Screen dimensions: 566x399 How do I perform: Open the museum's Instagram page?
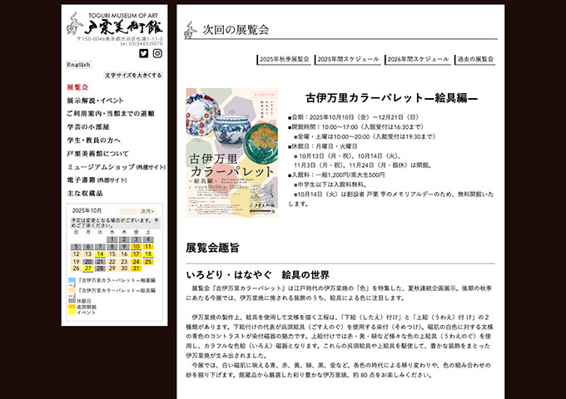coord(157,53)
